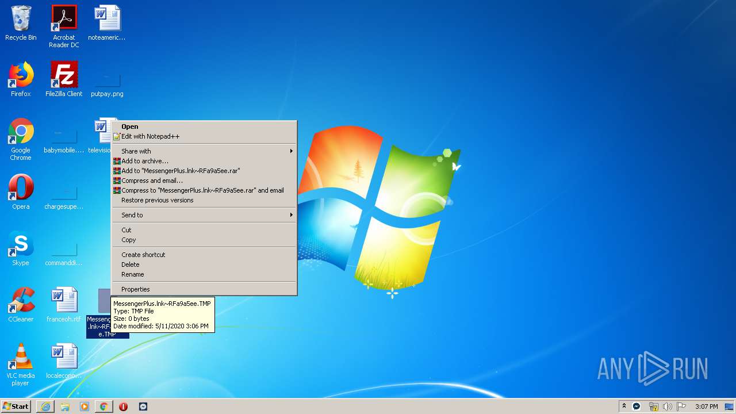Open Chrome from the taskbar
This screenshot has height=414, width=736.
pyautogui.click(x=103, y=407)
